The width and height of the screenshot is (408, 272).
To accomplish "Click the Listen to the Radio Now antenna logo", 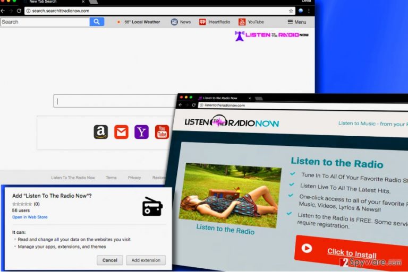I will 271,36.
